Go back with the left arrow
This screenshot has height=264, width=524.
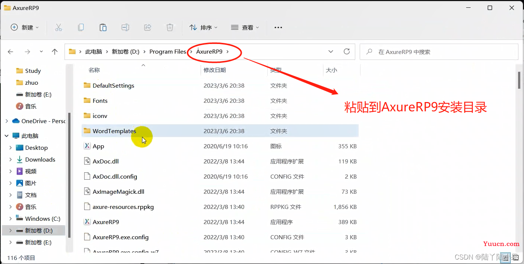(x=11, y=52)
